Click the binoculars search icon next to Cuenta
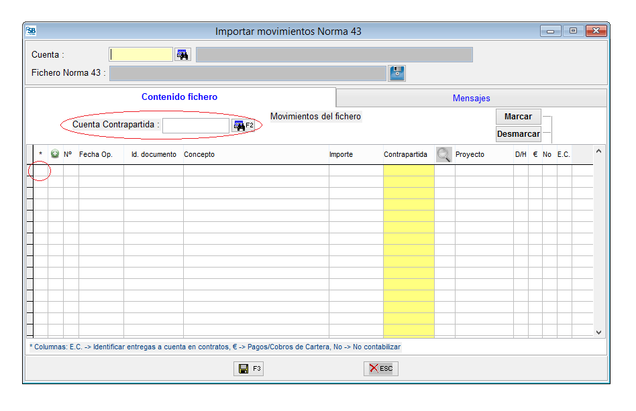This screenshot has height=411, width=636. point(182,55)
